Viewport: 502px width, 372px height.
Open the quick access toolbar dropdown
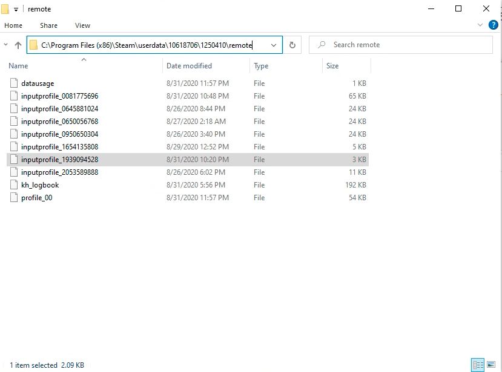click(x=16, y=10)
